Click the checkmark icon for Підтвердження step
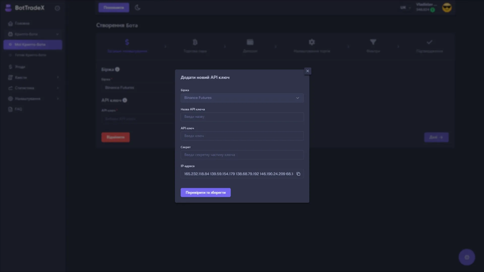Image resolution: width=484 pixels, height=272 pixels. [x=430, y=42]
